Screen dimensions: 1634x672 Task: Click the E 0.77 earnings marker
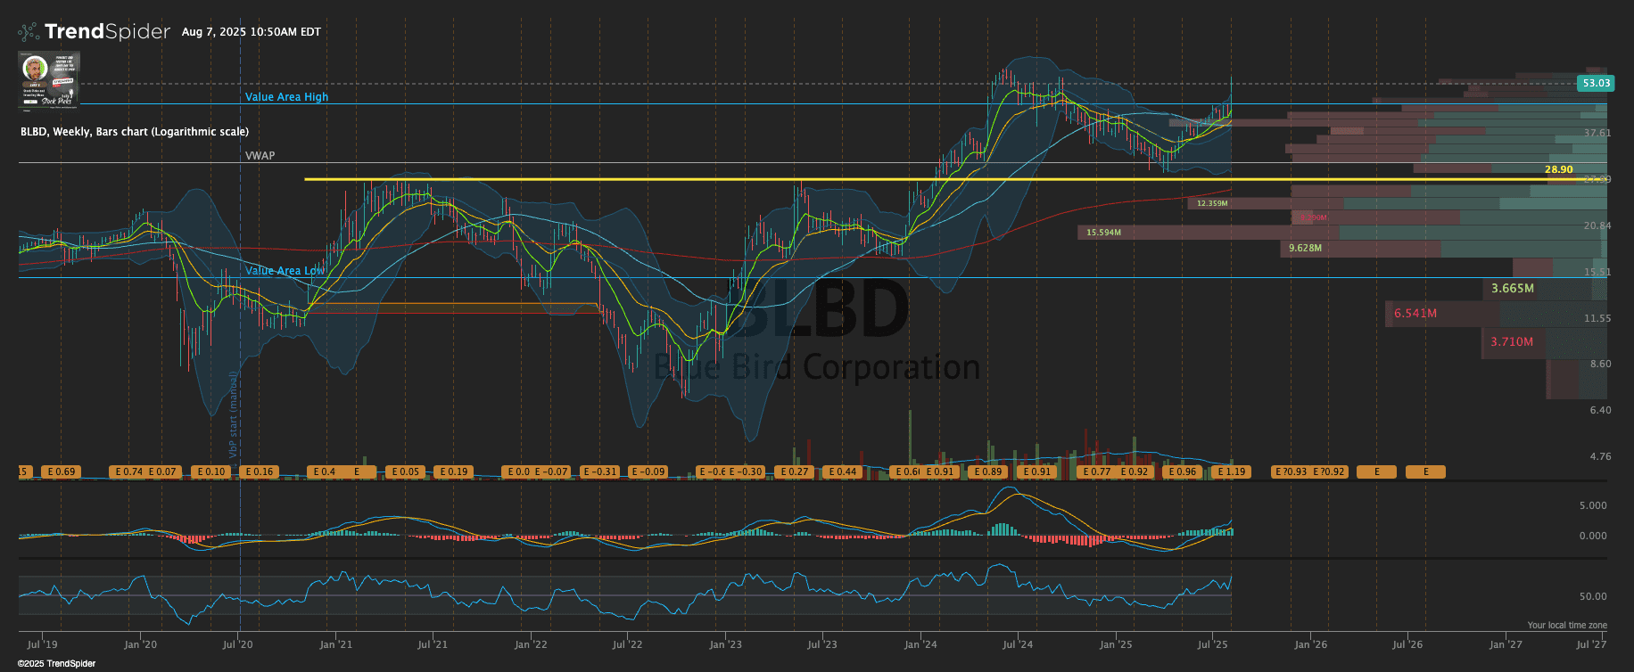pyautogui.click(x=1096, y=471)
